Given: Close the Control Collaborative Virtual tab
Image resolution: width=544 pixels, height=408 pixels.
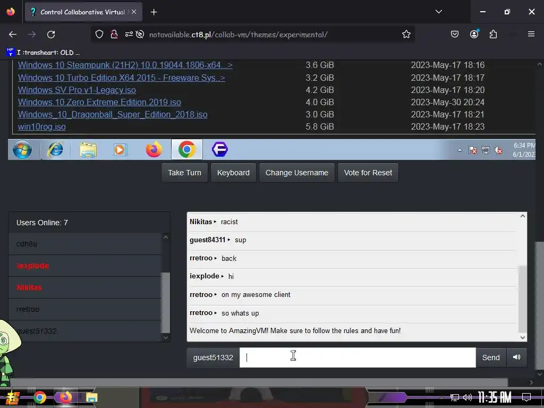Looking at the screenshot, I should tap(134, 12).
